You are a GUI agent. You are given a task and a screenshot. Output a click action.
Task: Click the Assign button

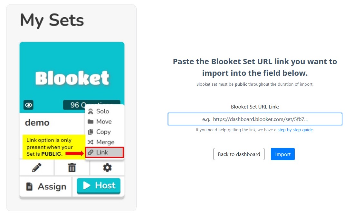click(46, 186)
